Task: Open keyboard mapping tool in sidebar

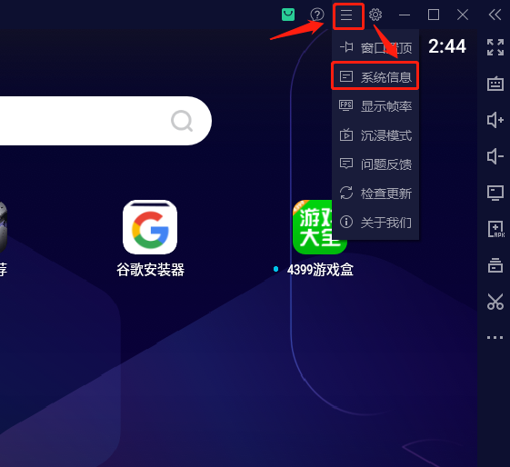Action: (x=495, y=84)
